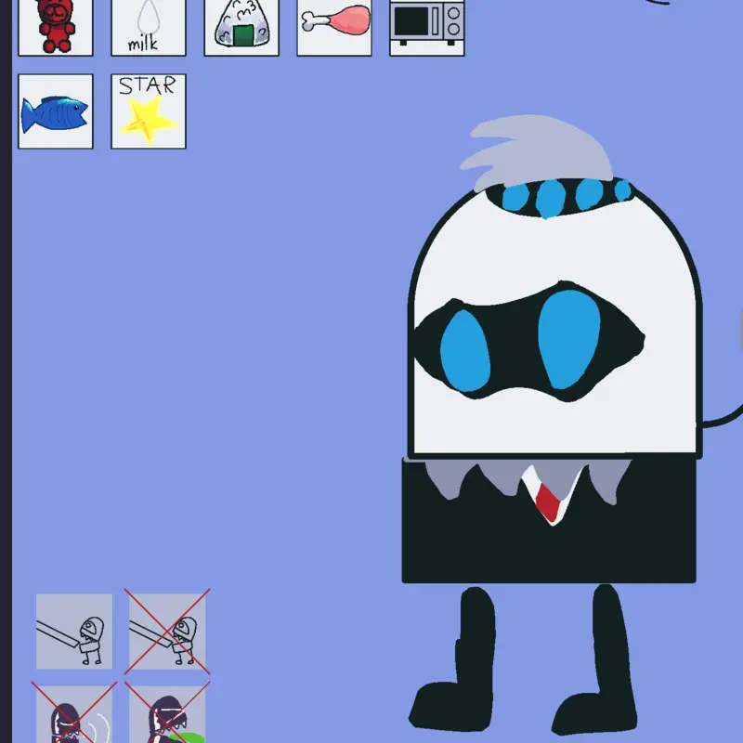Click the crossed-out monster tile with green blob
The height and width of the screenshot is (743, 743).
167,714
